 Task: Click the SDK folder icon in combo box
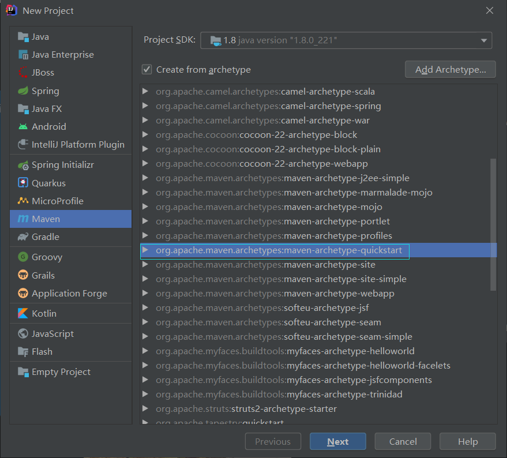click(x=216, y=41)
